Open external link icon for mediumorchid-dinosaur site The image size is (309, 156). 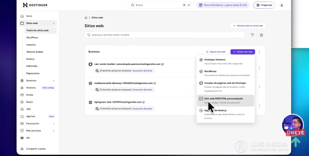pos(154,83)
